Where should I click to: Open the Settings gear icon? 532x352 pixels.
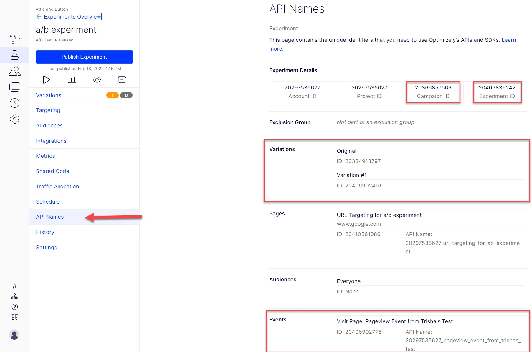pos(15,119)
